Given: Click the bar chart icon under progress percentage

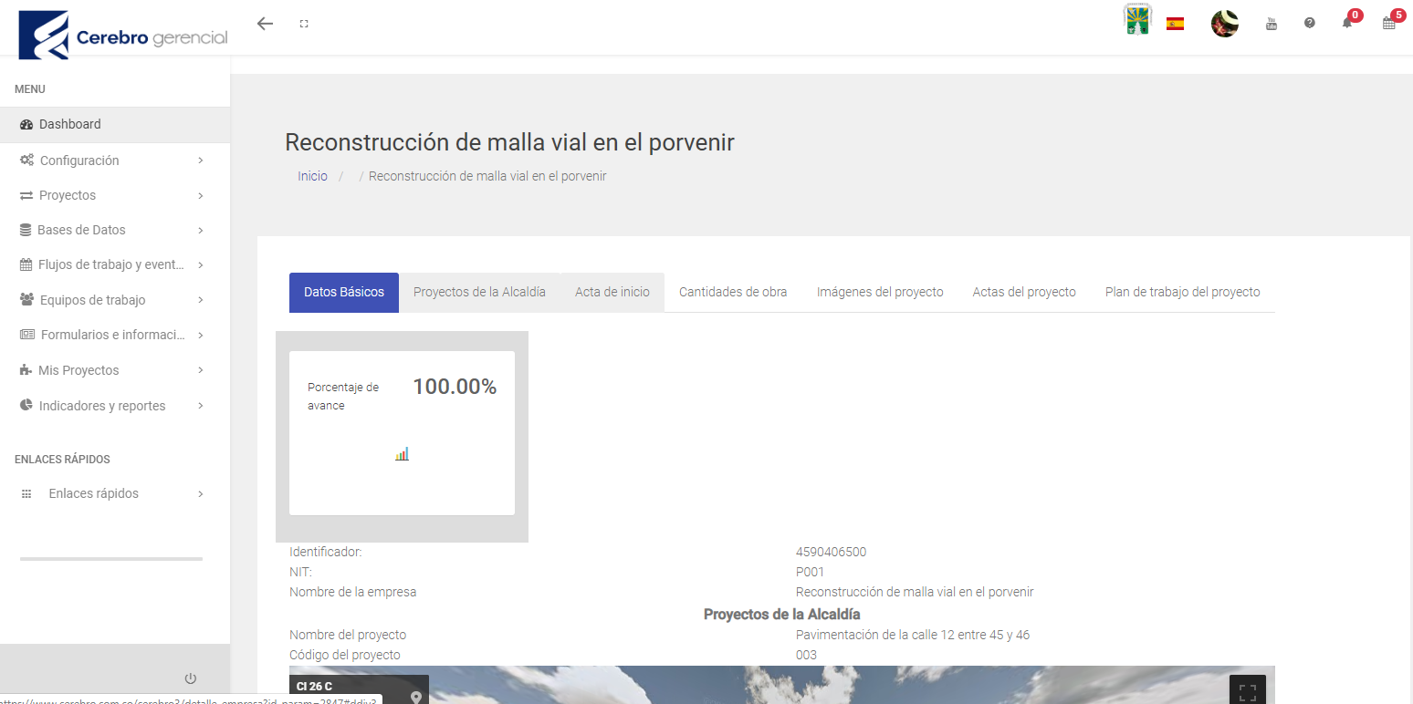Looking at the screenshot, I should coord(402,454).
